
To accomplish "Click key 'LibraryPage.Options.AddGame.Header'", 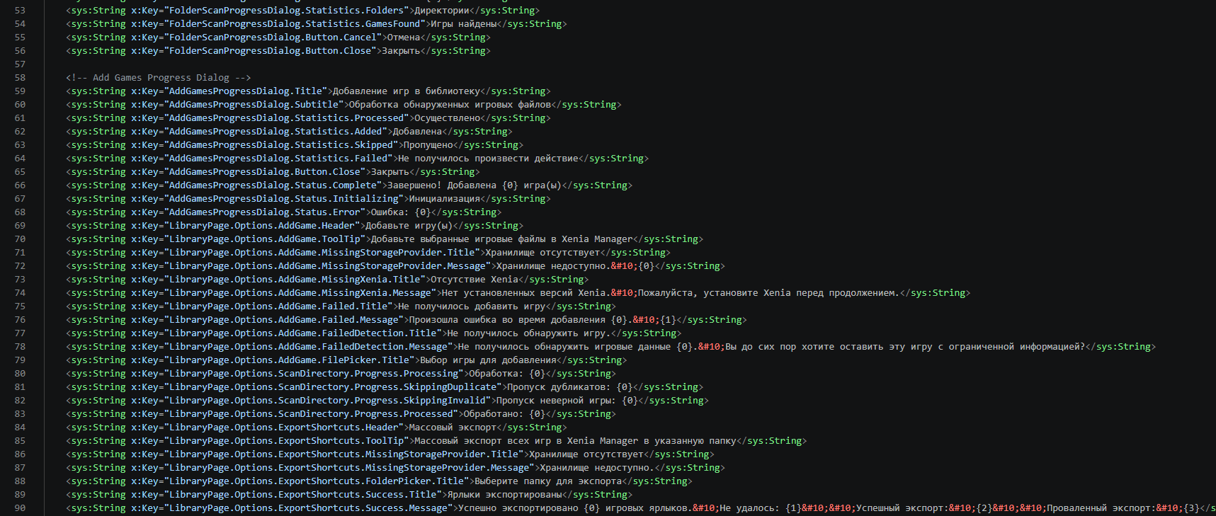I will point(262,226).
